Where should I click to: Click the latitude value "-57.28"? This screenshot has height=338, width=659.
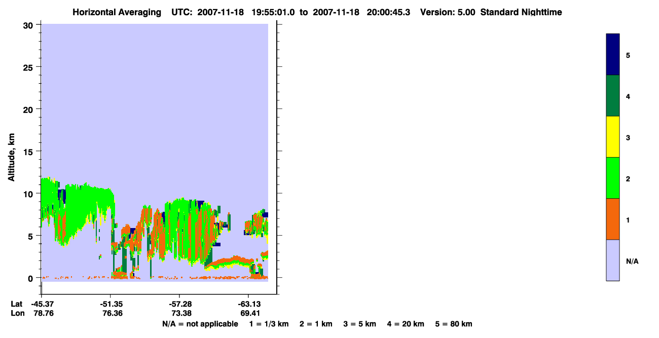click(x=180, y=304)
